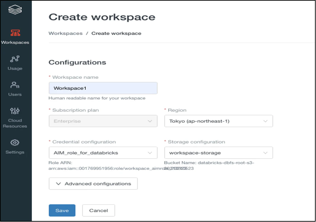Open Usage via its graph icon
Screen dimensions: 316x222
tap(15, 59)
